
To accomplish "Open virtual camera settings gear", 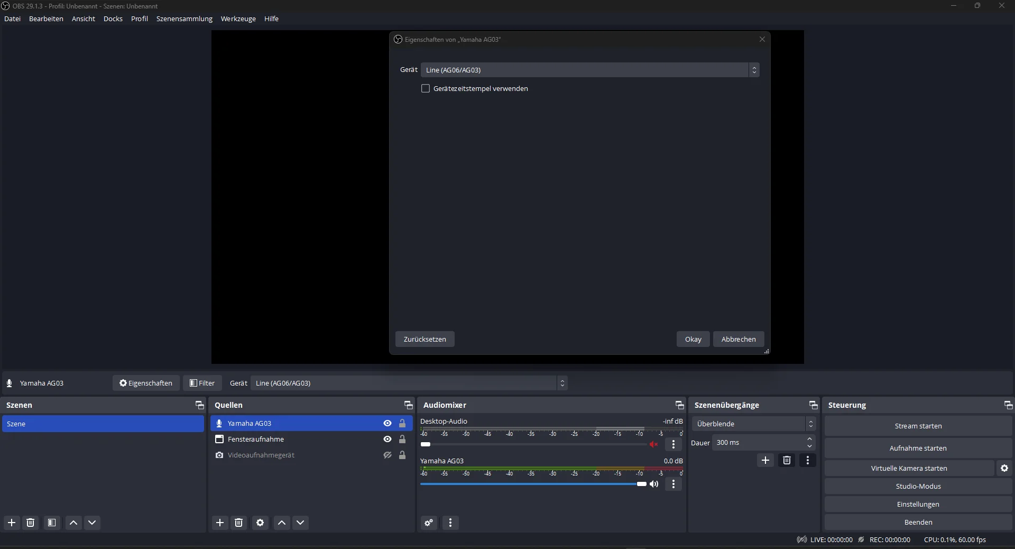I will (1004, 468).
